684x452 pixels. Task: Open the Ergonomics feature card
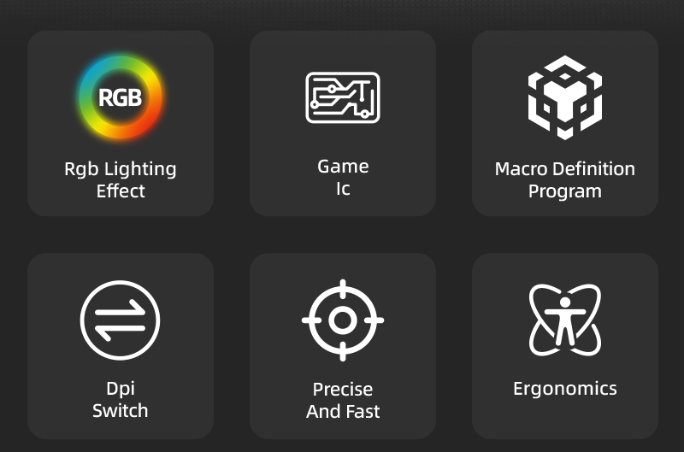point(565,346)
